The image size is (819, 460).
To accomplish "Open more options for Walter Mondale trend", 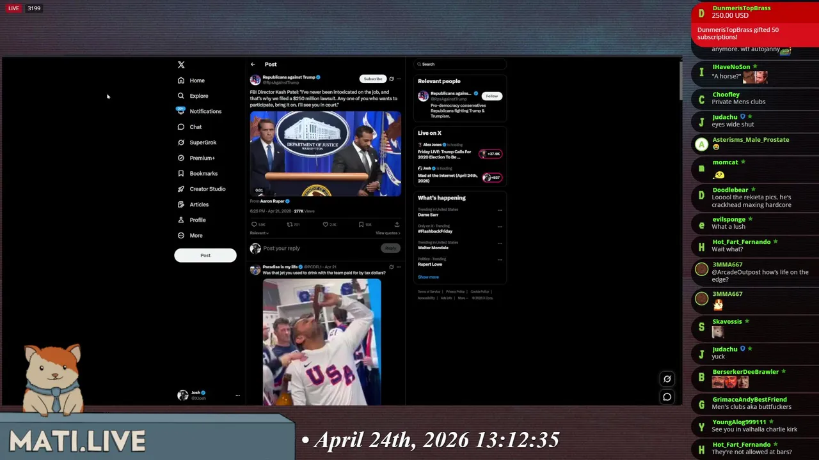I will tap(500, 243).
